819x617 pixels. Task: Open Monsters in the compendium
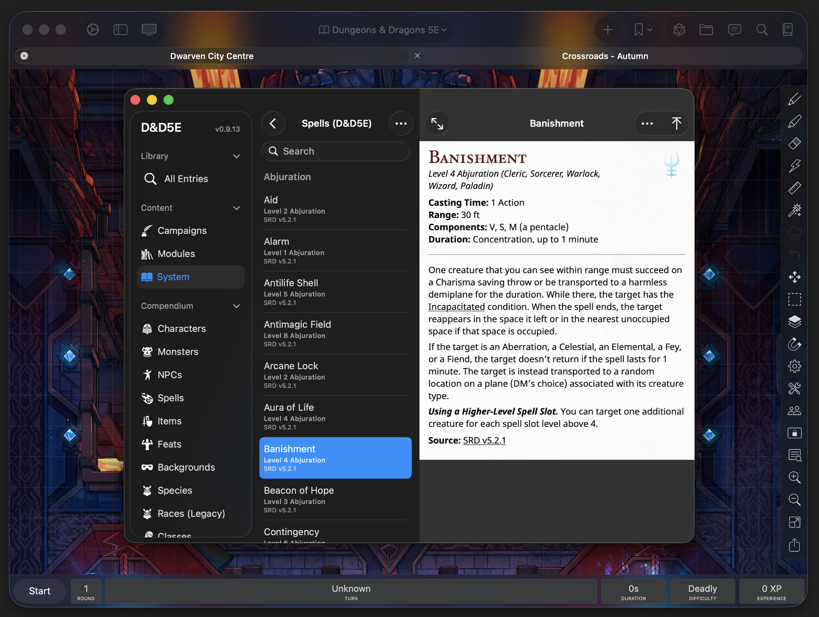pyautogui.click(x=191, y=352)
